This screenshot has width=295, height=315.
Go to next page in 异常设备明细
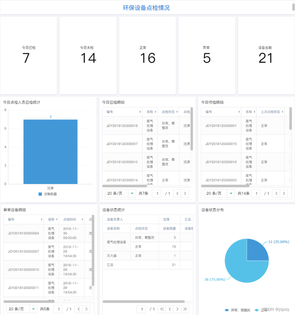coord(86,309)
